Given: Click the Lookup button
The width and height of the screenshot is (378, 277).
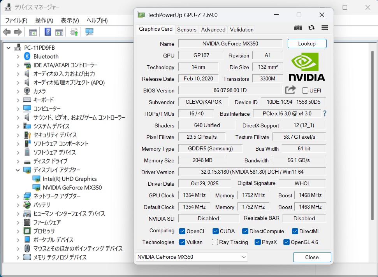Looking at the screenshot, I should tap(307, 44).
